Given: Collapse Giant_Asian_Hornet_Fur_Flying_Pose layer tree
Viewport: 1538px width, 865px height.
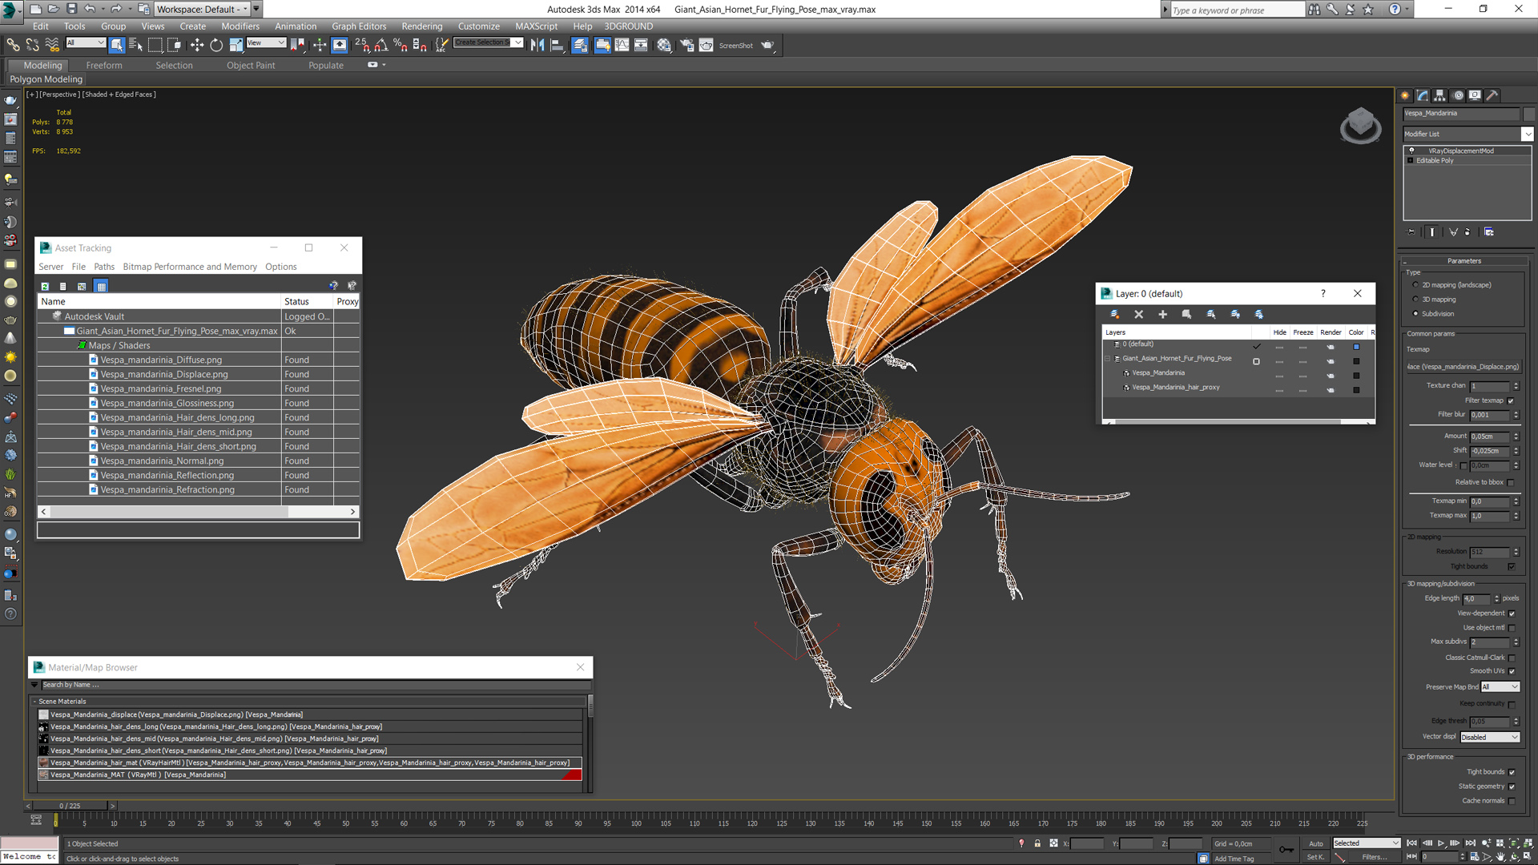Looking at the screenshot, I should coord(1109,359).
